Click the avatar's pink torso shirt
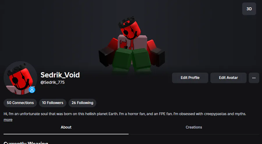The image size is (262, 144). tap(132, 42)
